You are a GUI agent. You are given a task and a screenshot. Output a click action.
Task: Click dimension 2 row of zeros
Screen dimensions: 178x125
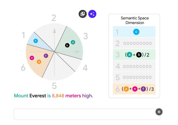click(x=134, y=43)
